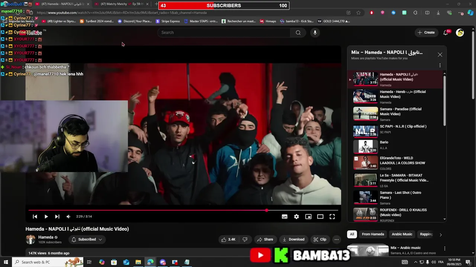Enter full screen in video player
The image size is (476, 267).
click(x=332, y=217)
